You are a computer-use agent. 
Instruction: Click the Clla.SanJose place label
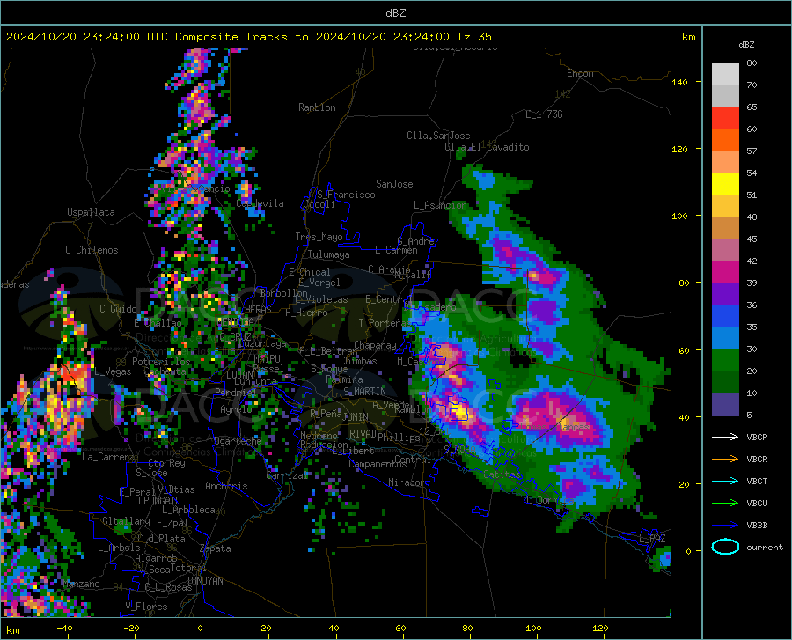[x=438, y=136]
